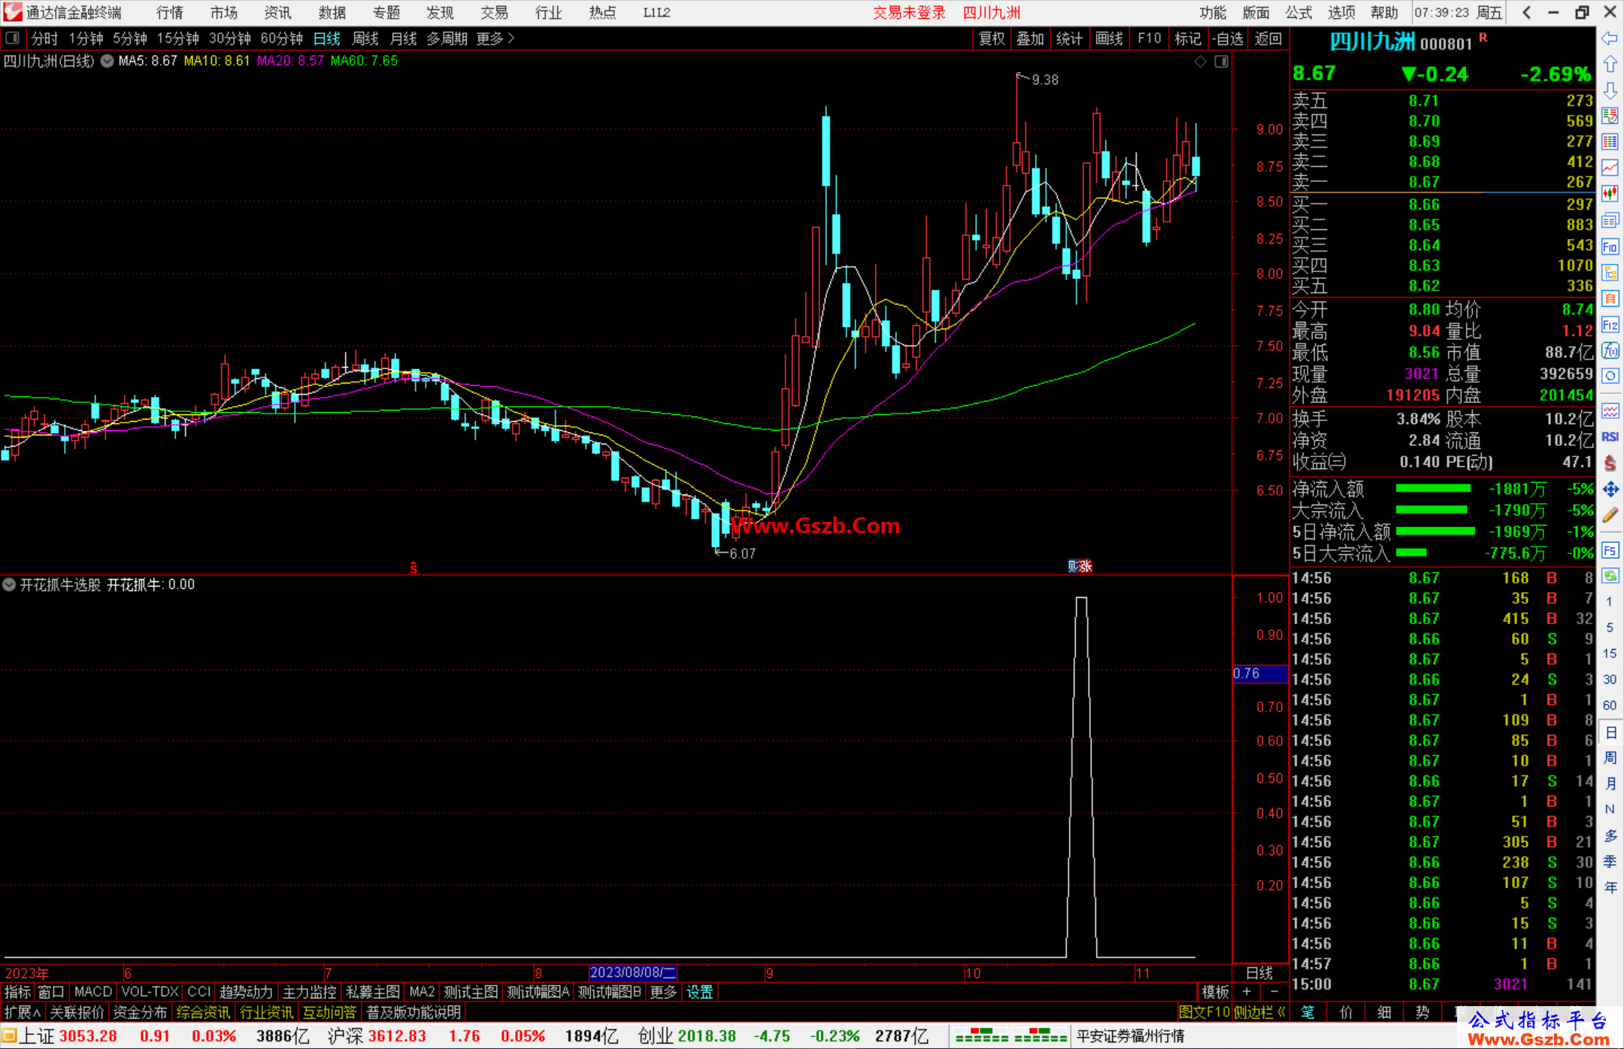Expand 更多 indicator tabs at bottom
This screenshot has width=1624, height=1049.
[x=663, y=992]
